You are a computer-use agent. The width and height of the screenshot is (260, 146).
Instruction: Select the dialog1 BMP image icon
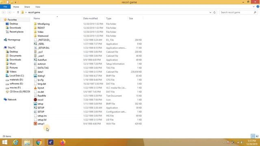click(x=35, y=76)
